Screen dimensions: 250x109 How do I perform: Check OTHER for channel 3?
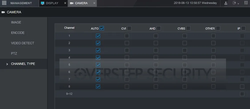(213, 50)
